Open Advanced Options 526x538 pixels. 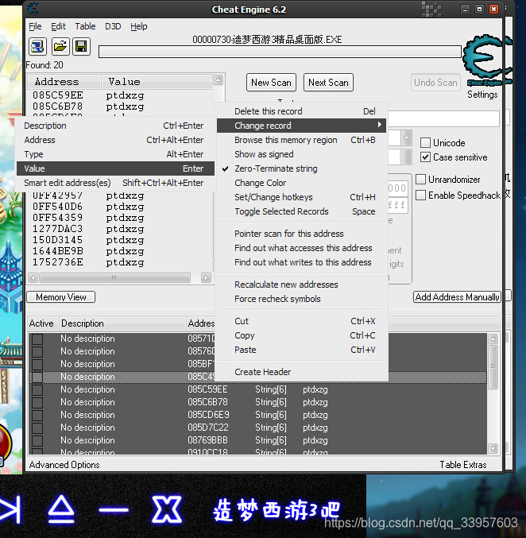(64, 465)
